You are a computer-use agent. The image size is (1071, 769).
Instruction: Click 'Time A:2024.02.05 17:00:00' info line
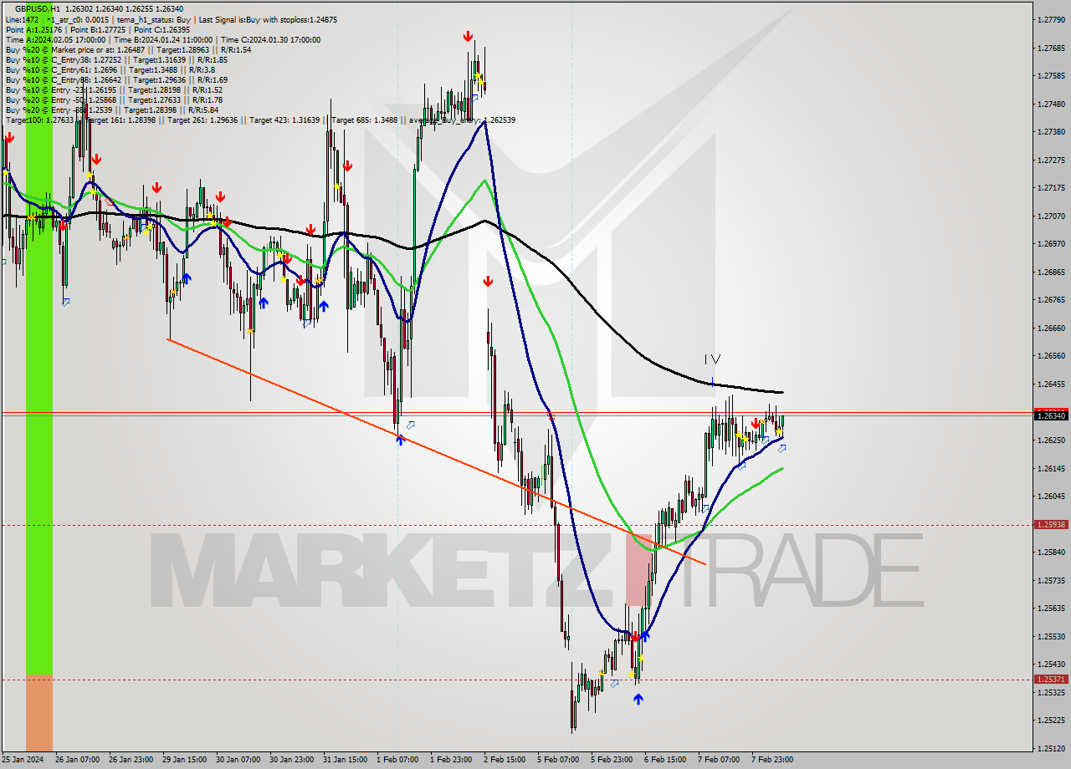point(162,39)
